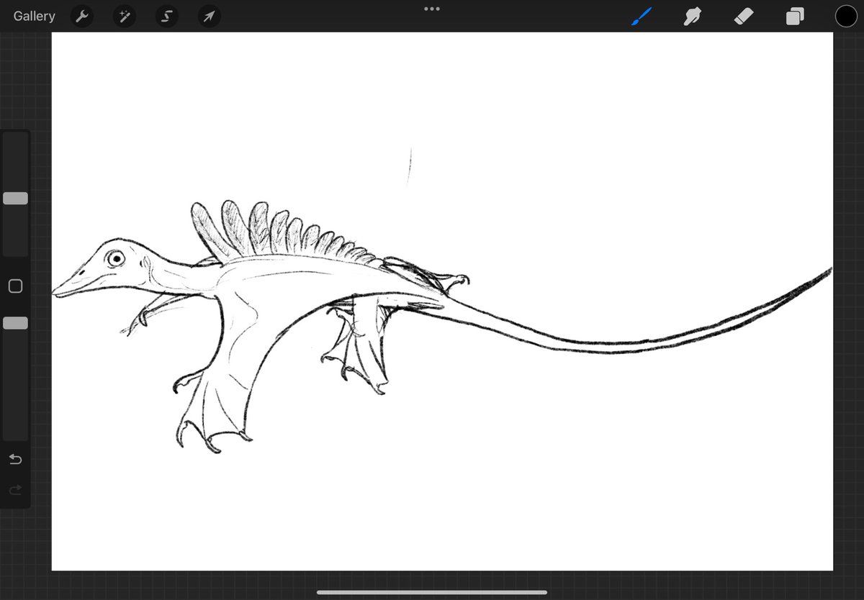Tap Undo in the sidebar

14,459
